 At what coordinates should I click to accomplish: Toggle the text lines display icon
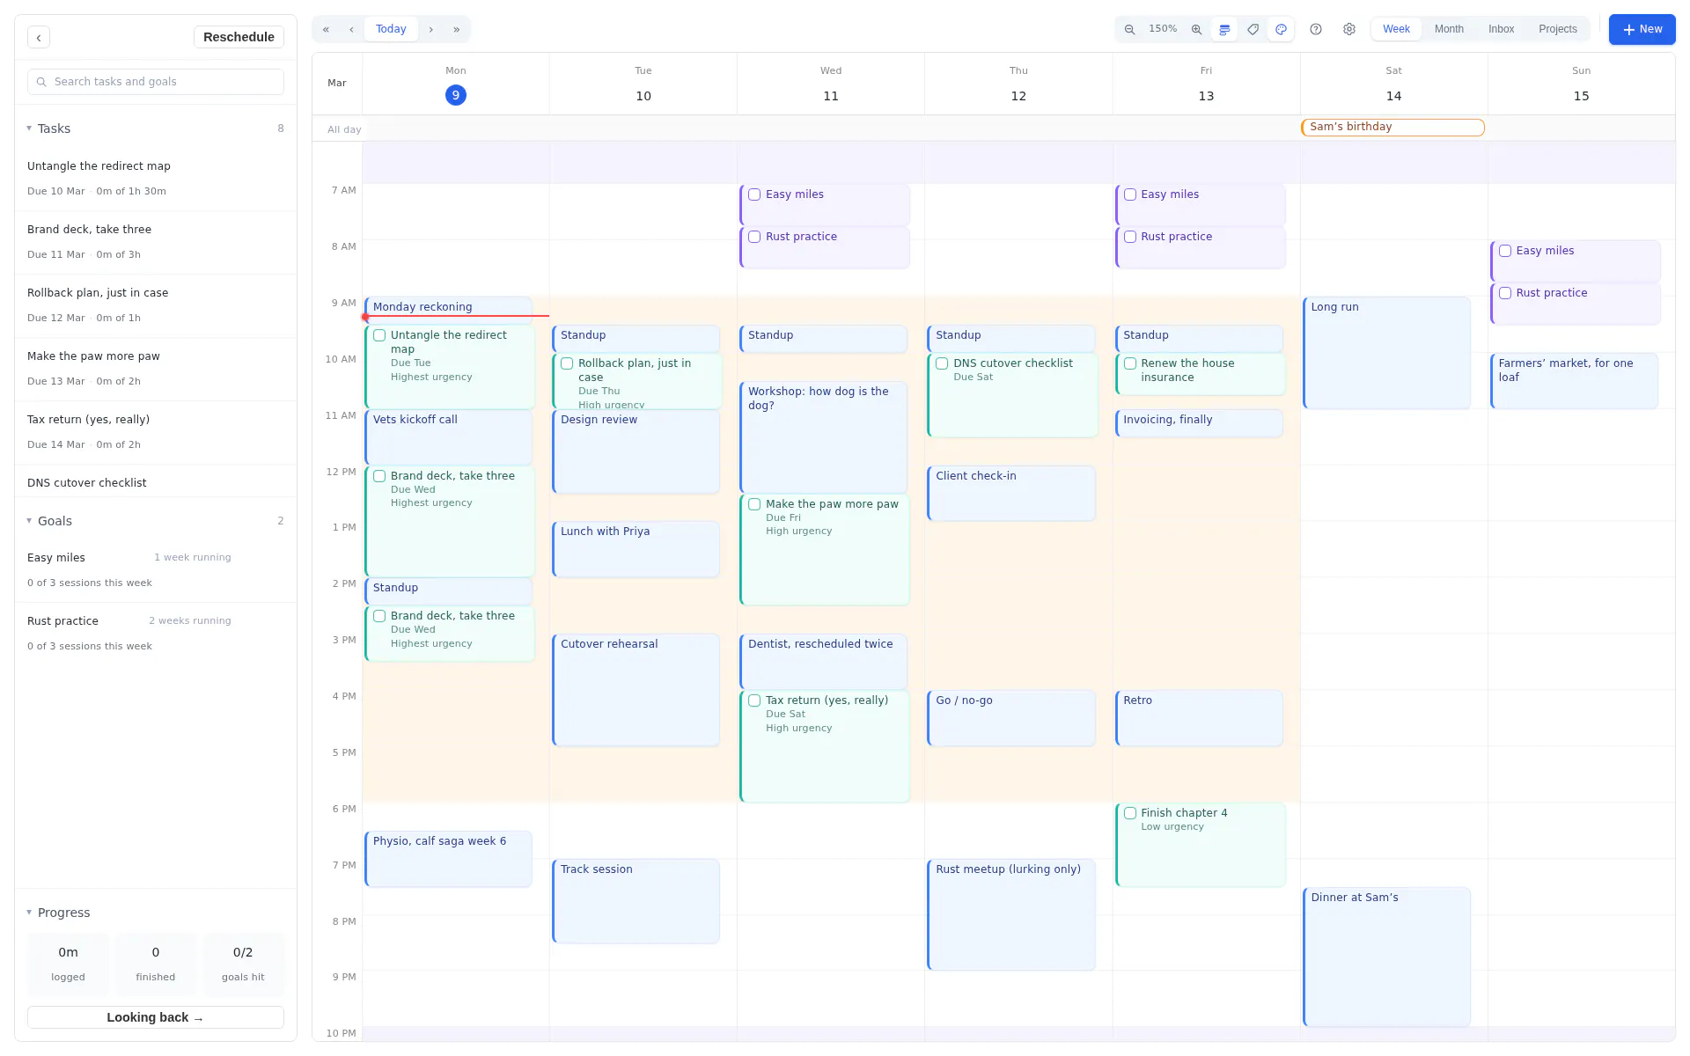pos(1224,29)
